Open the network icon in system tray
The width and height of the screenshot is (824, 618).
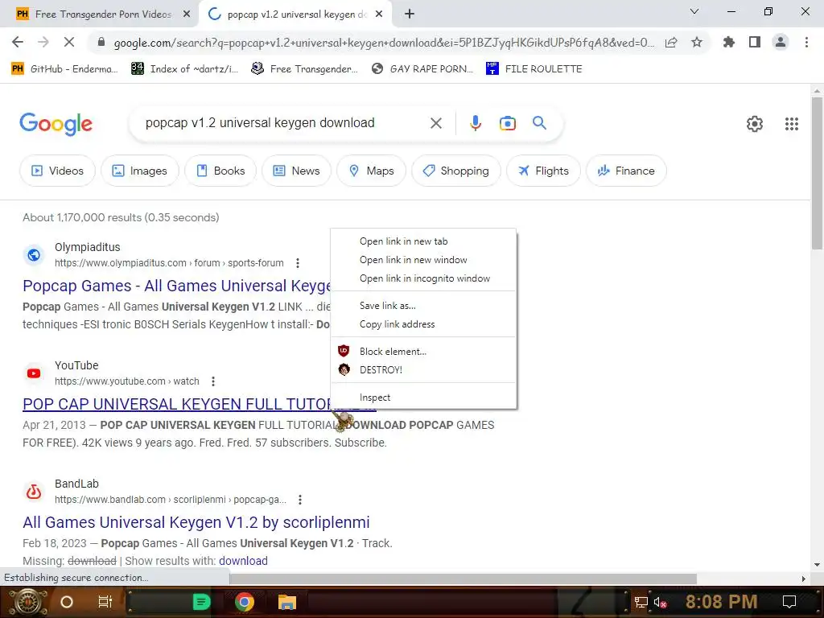[x=641, y=602]
